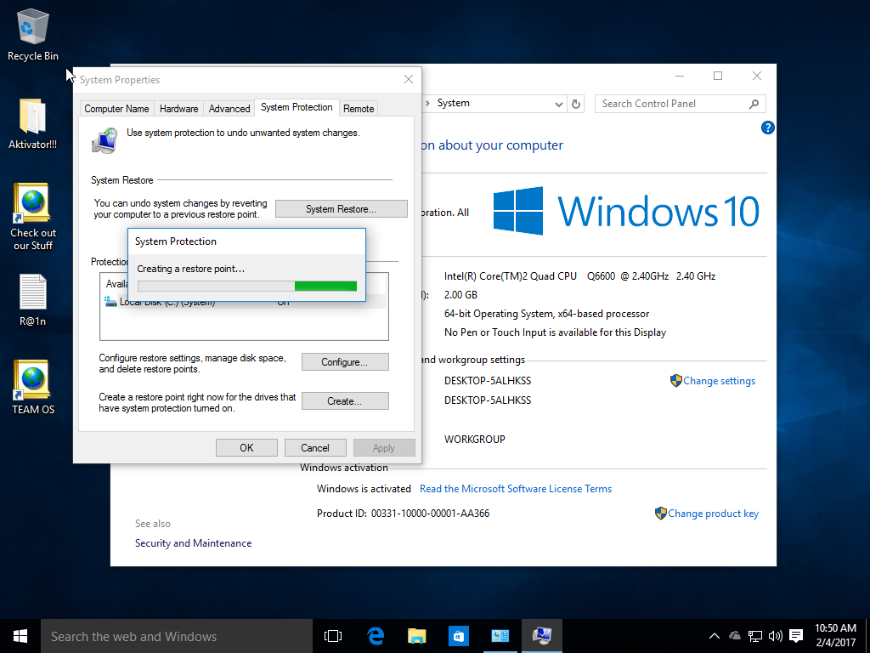Open the network tray icon
870x653 pixels.
tap(755, 636)
